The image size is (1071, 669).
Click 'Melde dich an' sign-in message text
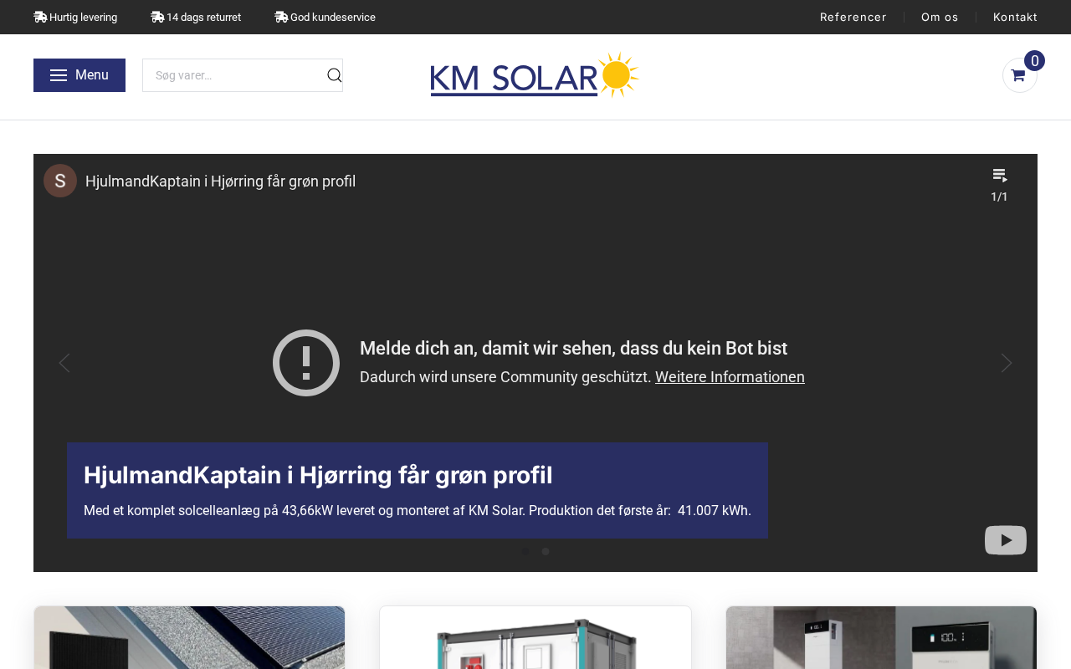pos(573,349)
